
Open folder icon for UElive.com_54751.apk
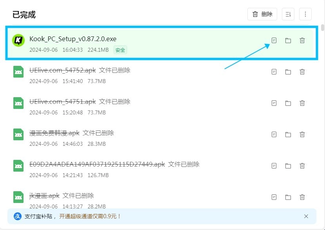tap(288, 103)
